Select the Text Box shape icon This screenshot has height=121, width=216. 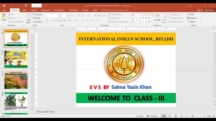coord(133,15)
